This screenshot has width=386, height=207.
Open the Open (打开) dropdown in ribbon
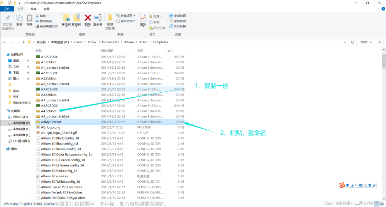[156, 16]
